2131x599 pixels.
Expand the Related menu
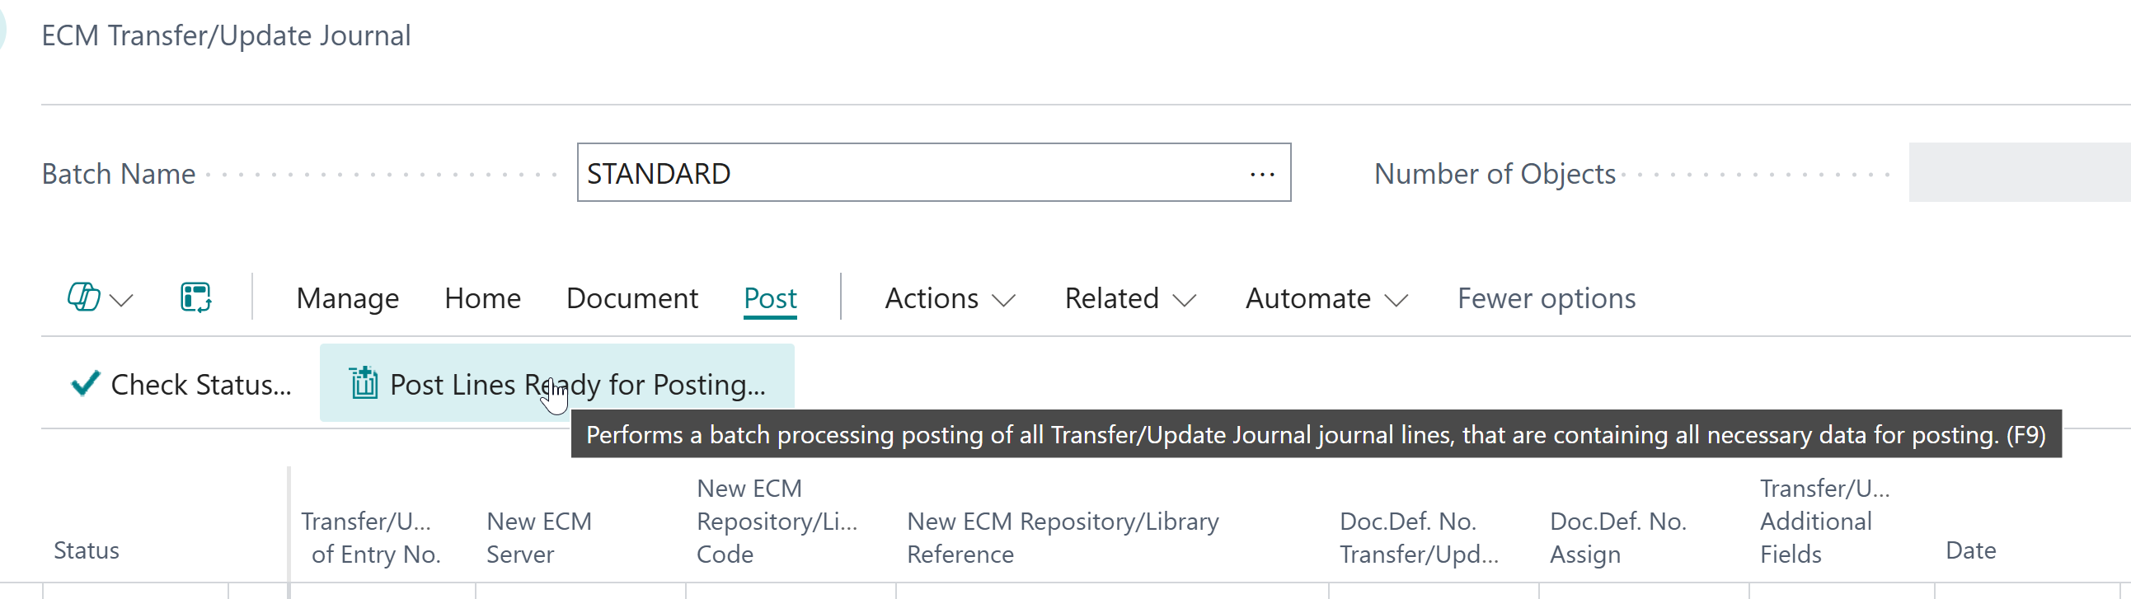click(x=1130, y=297)
